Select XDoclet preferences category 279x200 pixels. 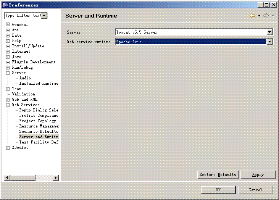click(20, 147)
